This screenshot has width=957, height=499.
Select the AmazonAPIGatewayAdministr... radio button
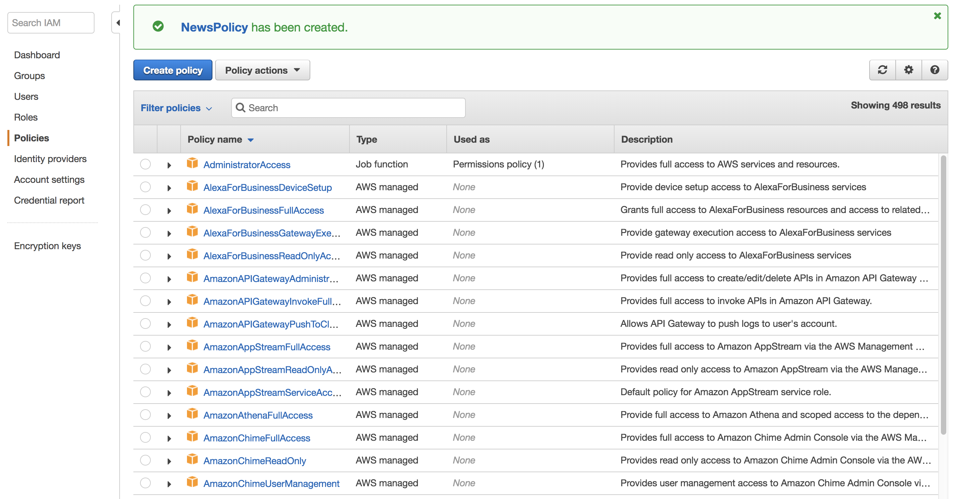145,278
